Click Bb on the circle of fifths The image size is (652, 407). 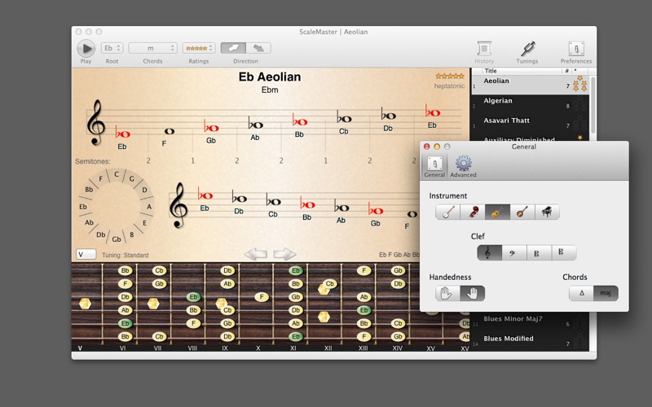(89, 190)
